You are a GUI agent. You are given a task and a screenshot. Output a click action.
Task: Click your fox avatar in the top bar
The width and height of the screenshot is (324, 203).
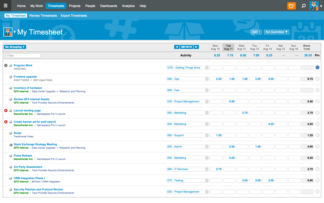313,6
